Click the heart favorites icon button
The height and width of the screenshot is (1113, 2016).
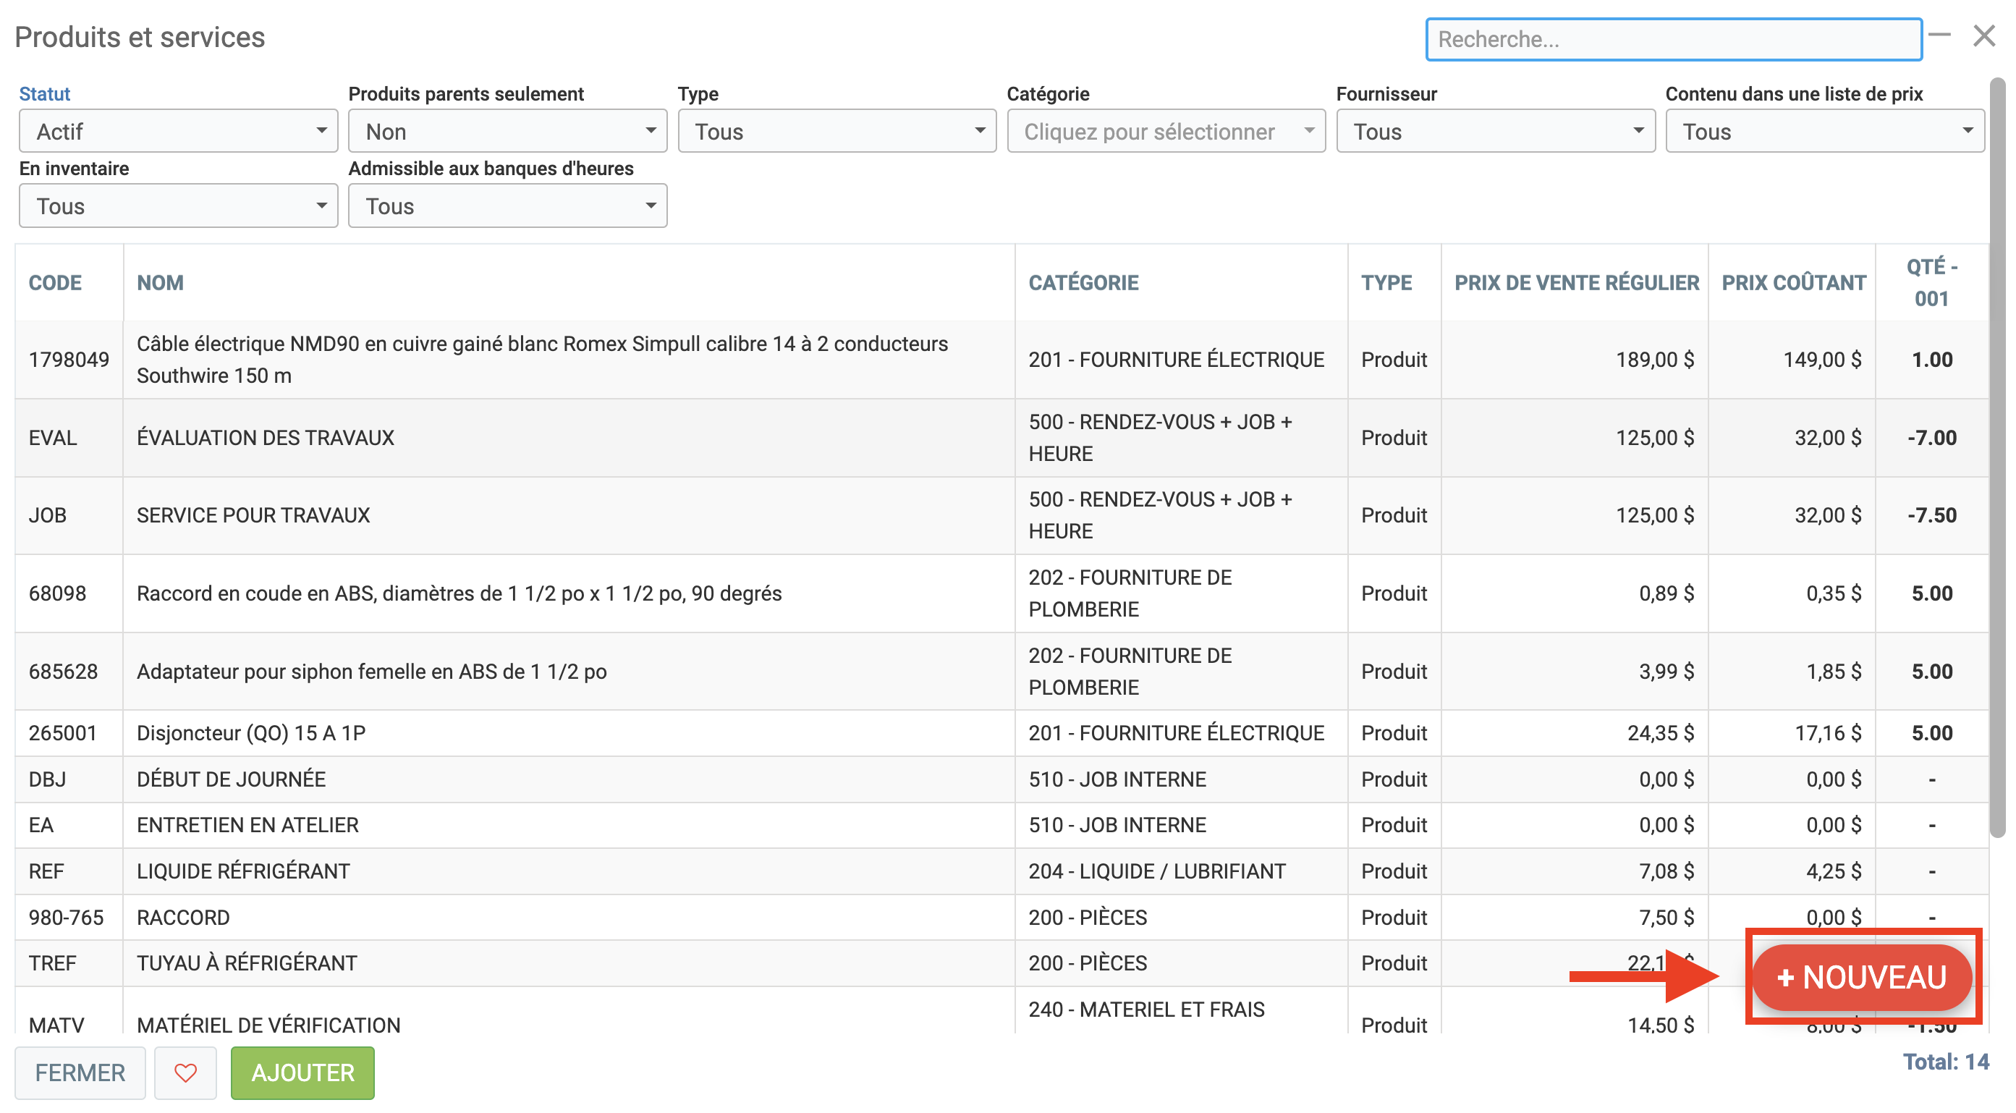(185, 1072)
